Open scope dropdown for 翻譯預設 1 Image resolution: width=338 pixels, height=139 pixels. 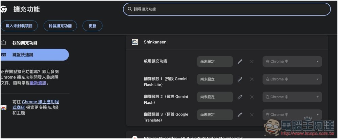click(x=292, y=79)
